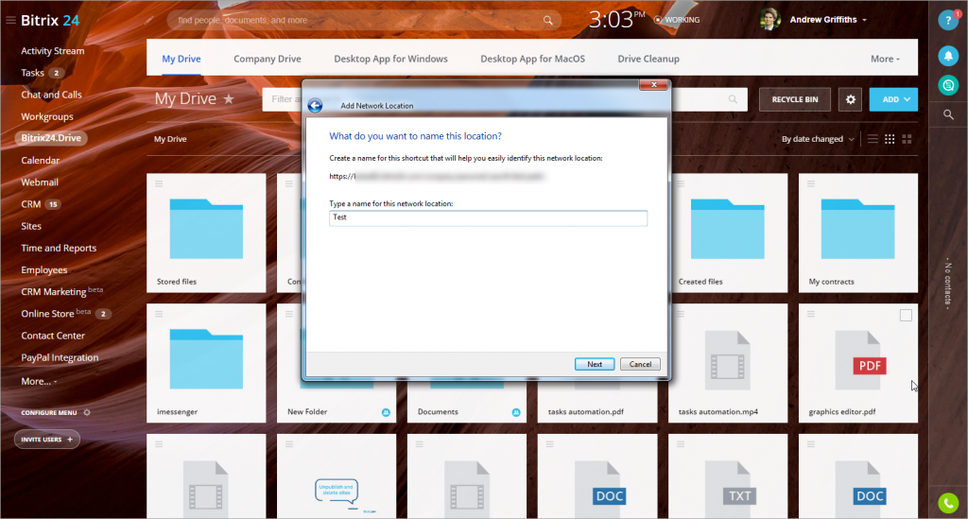
Task: Open the Recycle Bin
Action: 794,99
